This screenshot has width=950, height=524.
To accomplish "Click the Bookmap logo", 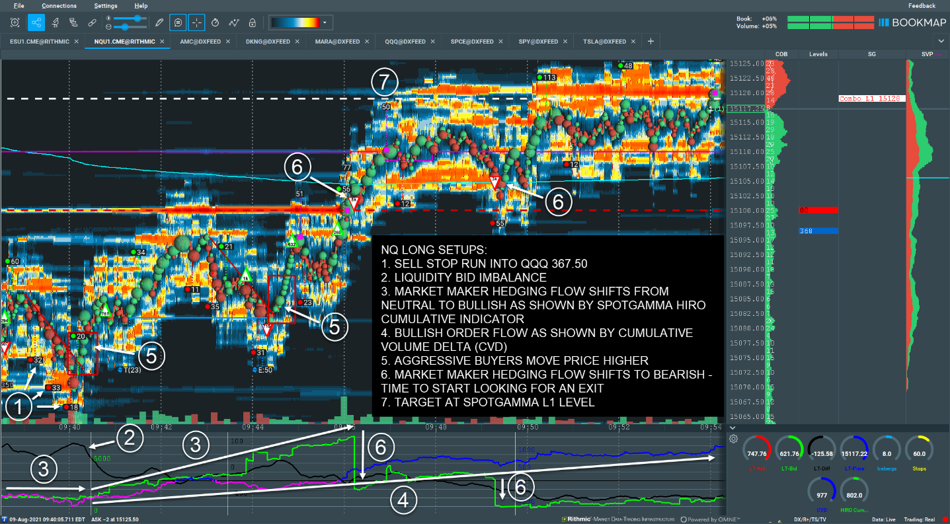I will tap(911, 22).
